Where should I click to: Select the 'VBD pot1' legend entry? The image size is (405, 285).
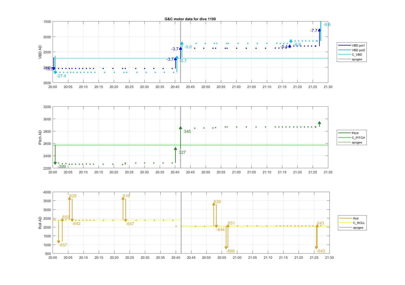coord(352,45)
